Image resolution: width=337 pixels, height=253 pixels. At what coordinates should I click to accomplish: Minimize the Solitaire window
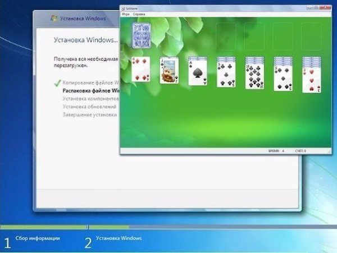pyautogui.click(x=308, y=7)
